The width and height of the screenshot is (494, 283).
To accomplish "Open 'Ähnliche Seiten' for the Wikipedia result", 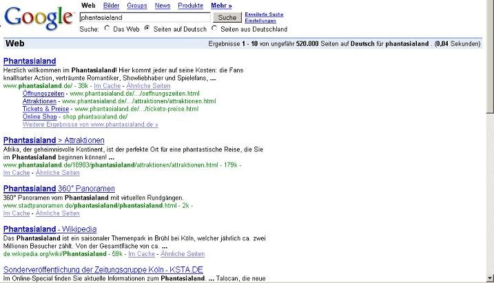I will click(x=183, y=253).
